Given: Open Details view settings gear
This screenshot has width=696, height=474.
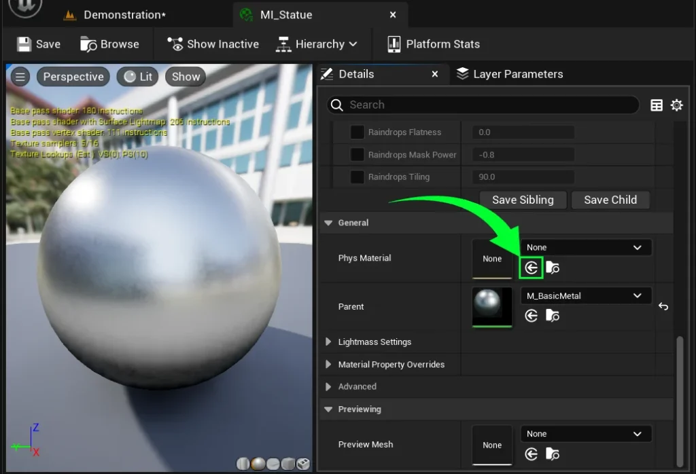Looking at the screenshot, I should pyautogui.click(x=676, y=105).
